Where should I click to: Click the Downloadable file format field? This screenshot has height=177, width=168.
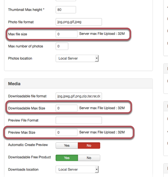(x=79, y=96)
